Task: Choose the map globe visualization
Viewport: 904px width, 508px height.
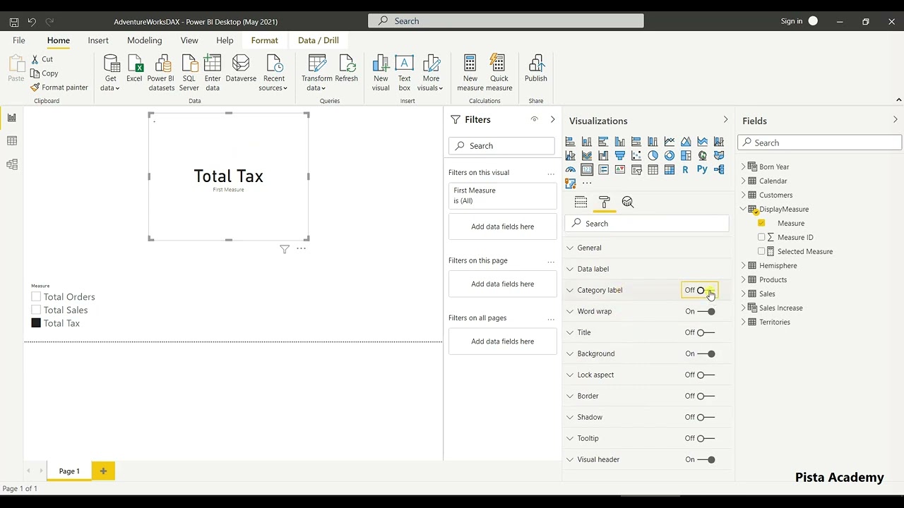Action: click(x=702, y=156)
